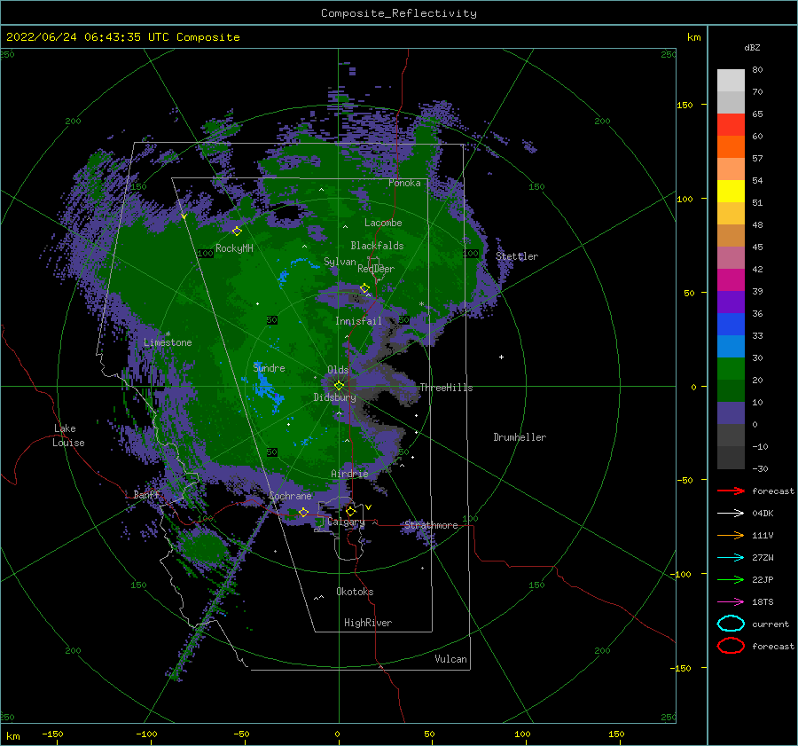Click the Airdrie town label
Image resolution: width=798 pixels, height=746 pixels.
click(349, 474)
